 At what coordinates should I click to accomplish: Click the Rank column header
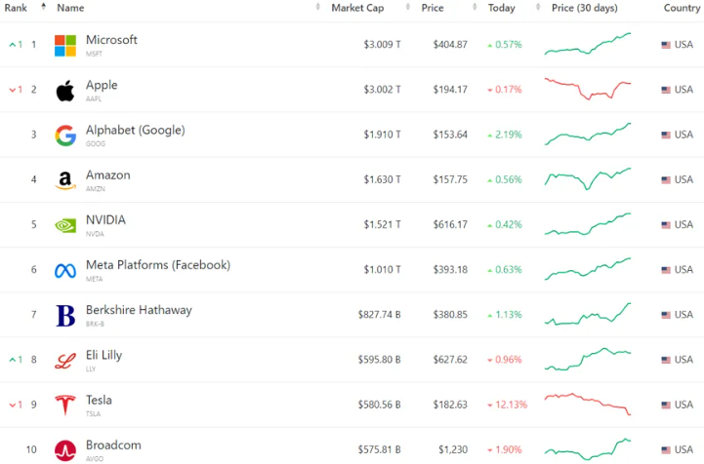pyautogui.click(x=16, y=8)
